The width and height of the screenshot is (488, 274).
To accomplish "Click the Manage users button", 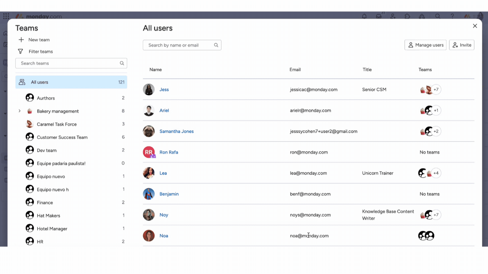I will point(425,45).
